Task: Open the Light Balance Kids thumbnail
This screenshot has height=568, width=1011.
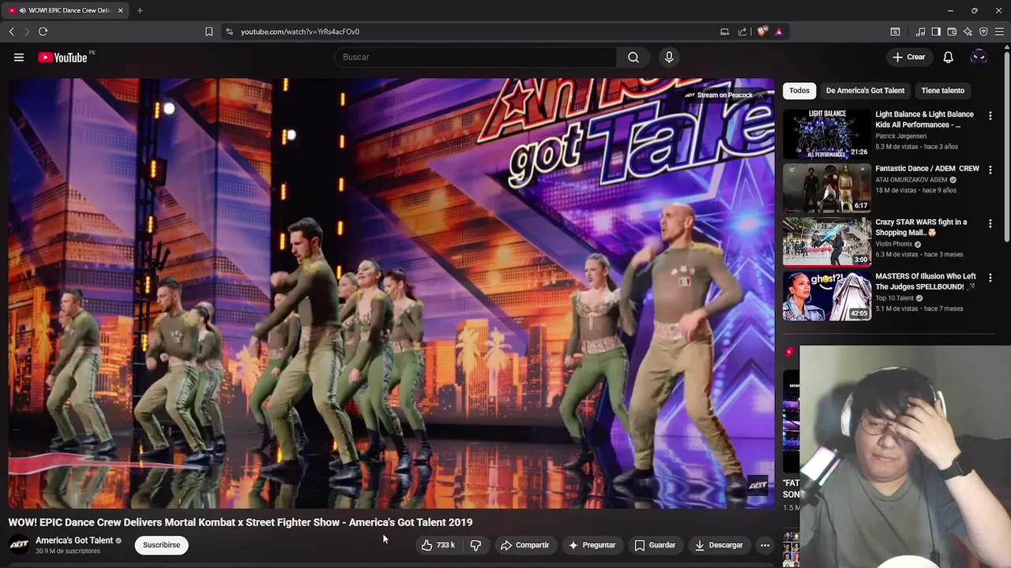Action: [x=827, y=134]
